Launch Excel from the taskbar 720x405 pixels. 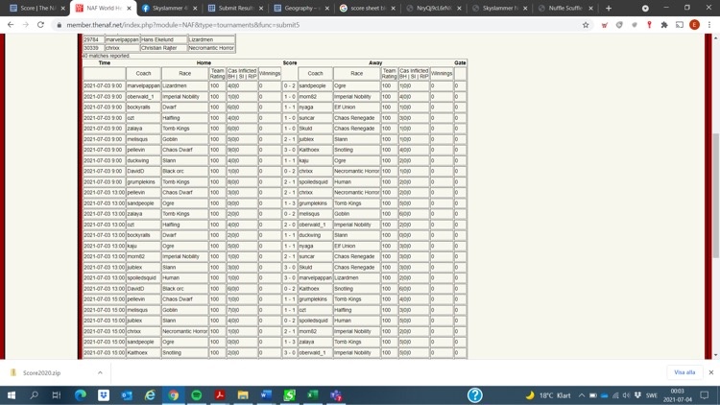click(x=312, y=395)
